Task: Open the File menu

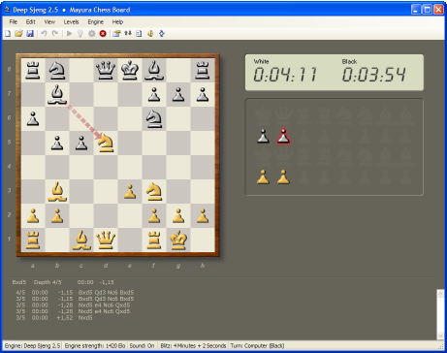Action: pos(14,22)
